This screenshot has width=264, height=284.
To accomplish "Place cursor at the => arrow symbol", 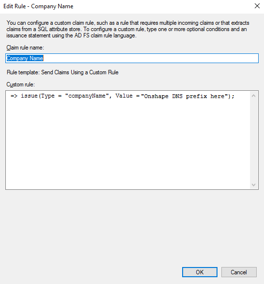I will coord(14,96).
